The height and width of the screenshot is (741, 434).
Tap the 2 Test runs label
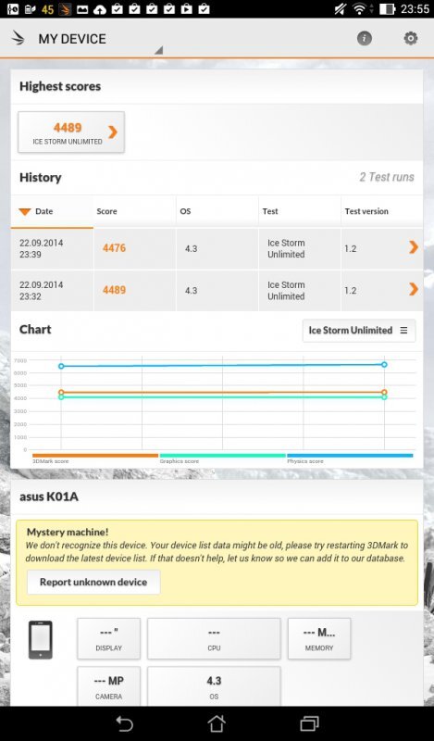pyautogui.click(x=386, y=177)
